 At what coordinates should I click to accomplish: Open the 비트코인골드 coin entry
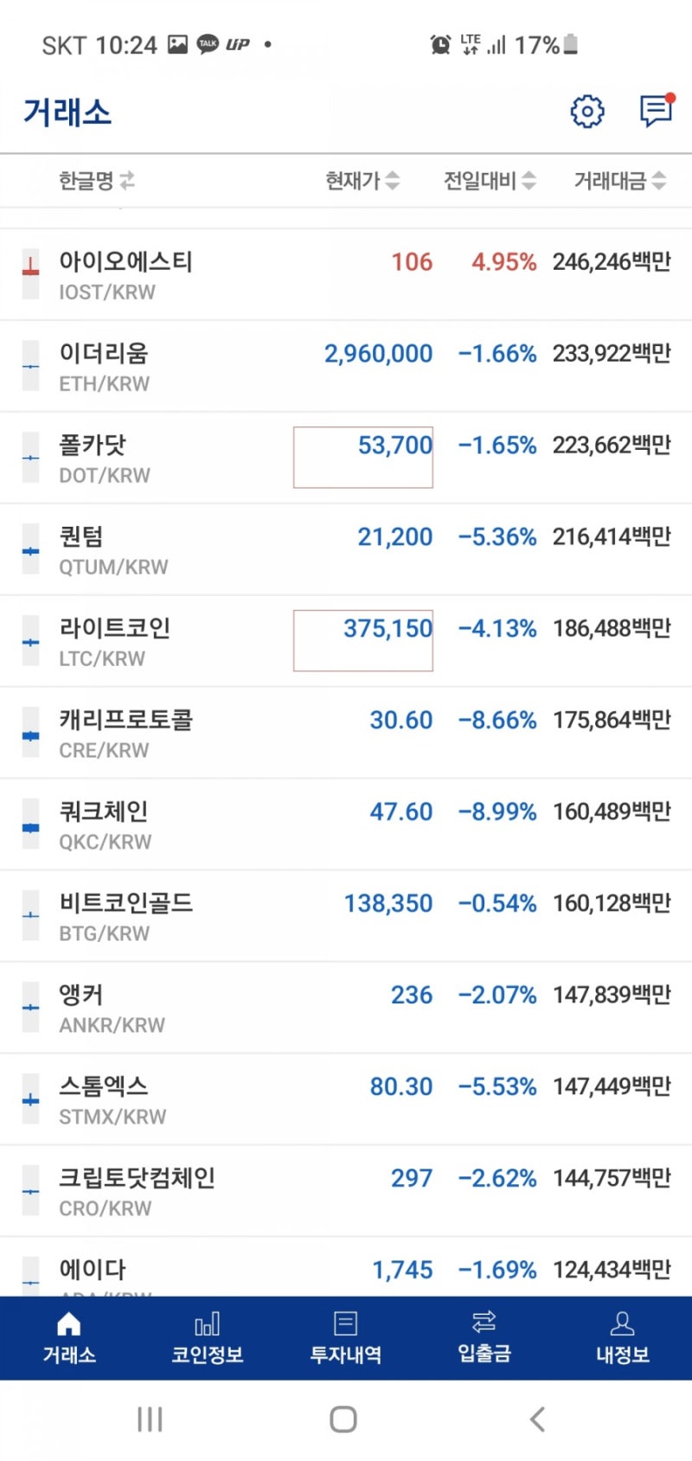click(x=346, y=915)
